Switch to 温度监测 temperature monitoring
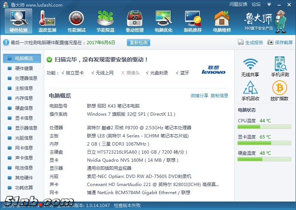The image size is (296, 210). pos(47,21)
